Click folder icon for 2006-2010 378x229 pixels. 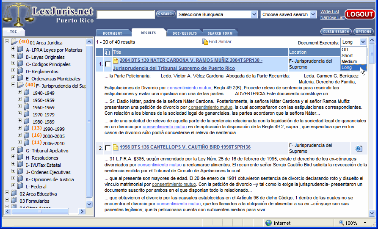[x=27, y=143]
